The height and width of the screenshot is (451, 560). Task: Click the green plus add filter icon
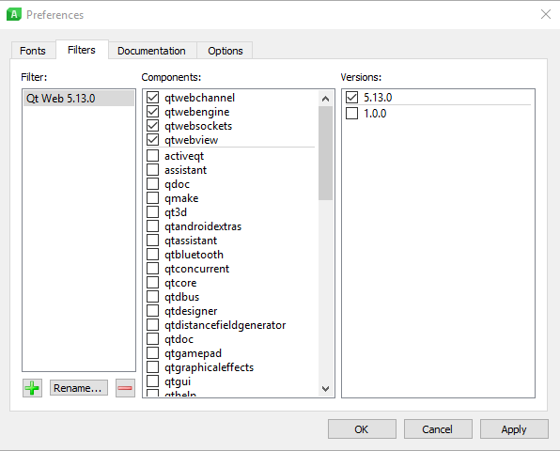[x=32, y=388]
